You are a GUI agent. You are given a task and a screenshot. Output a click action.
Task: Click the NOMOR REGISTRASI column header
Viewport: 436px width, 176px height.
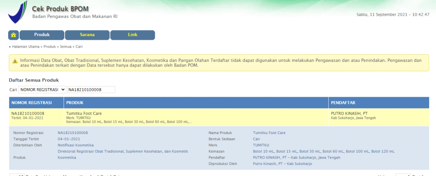[x=36, y=103]
